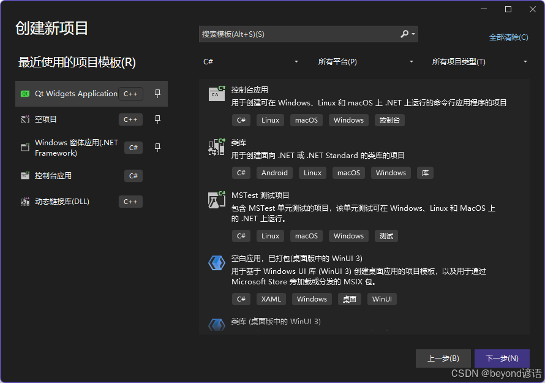Click the Linux tag under 控制台应用 template
This screenshot has width=545, height=383.
(270, 120)
